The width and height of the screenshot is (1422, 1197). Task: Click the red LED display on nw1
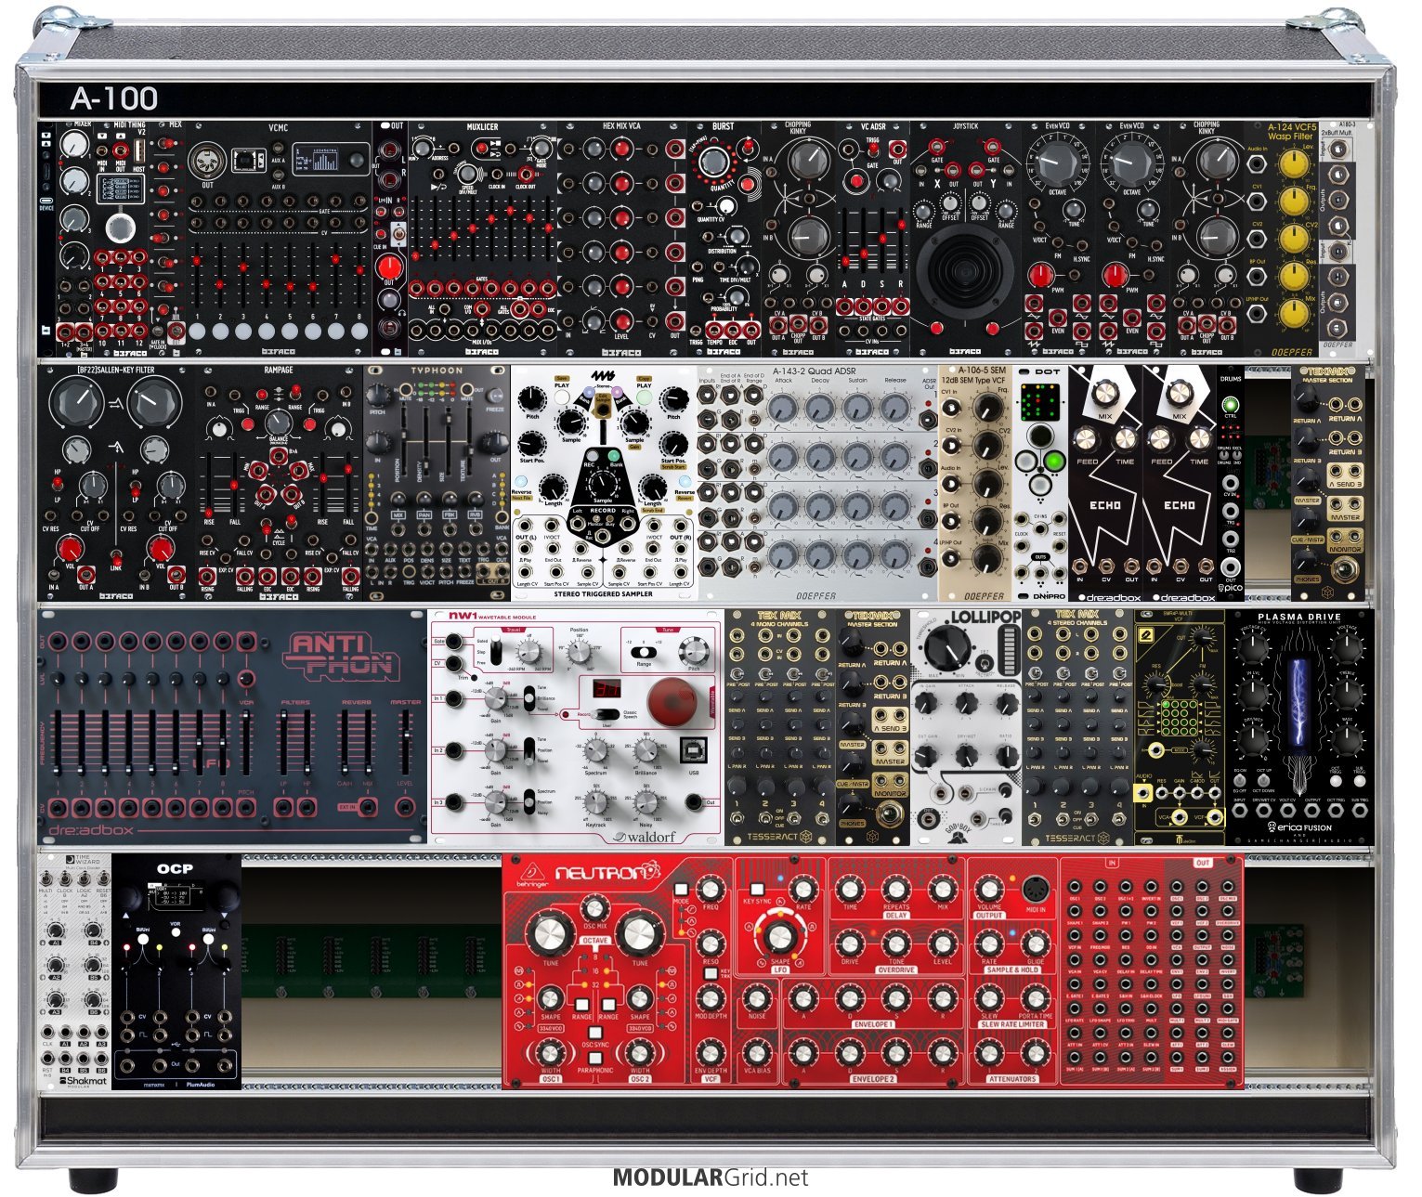pyautogui.click(x=607, y=690)
